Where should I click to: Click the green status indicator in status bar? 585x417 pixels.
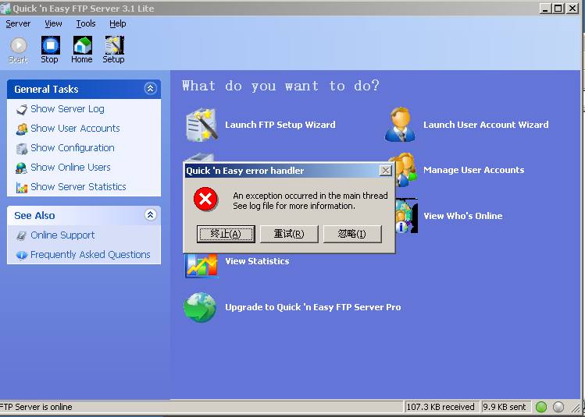pos(541,407)
